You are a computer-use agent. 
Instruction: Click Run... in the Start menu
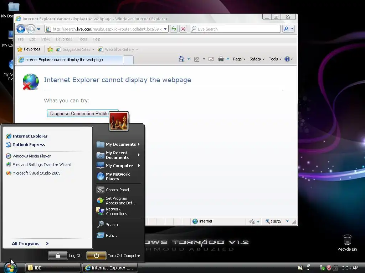pos(118,235)
